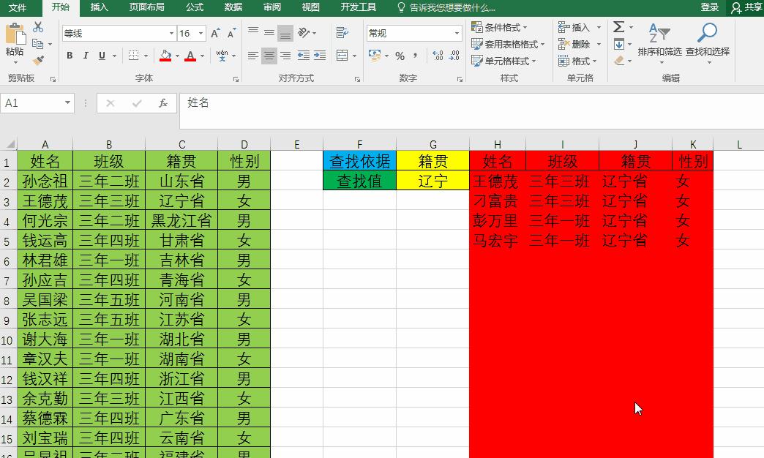764x458 pixels.
Task: Click the comma style icon
Action: (414, 54)
